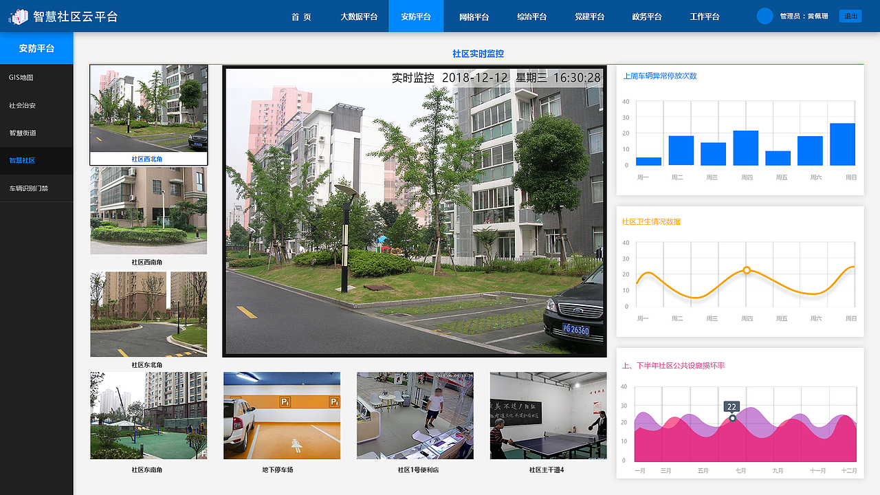Open the 政务平台 menu item
880x495 pixels.
(647, 16)
